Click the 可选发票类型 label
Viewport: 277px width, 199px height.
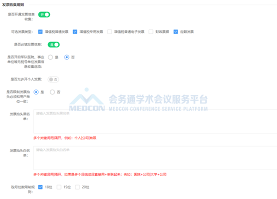(22, 32)
